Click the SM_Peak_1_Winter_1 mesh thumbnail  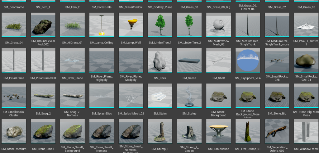(307, 25)
